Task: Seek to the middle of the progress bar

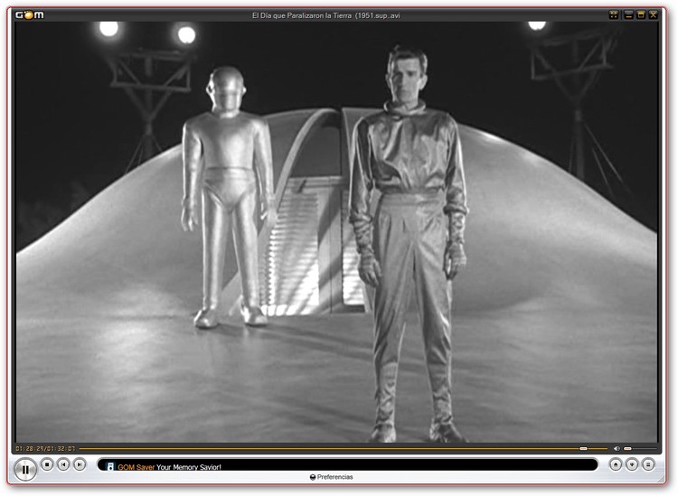Action: [x=343, y=448]
